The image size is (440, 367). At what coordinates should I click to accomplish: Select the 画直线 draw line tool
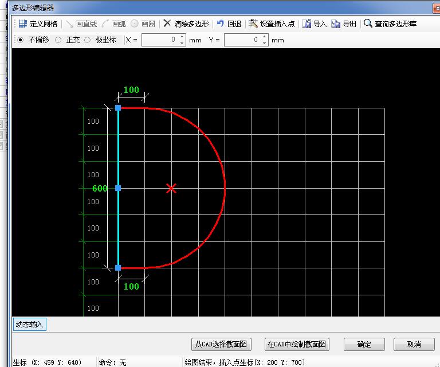coord(81,24)
